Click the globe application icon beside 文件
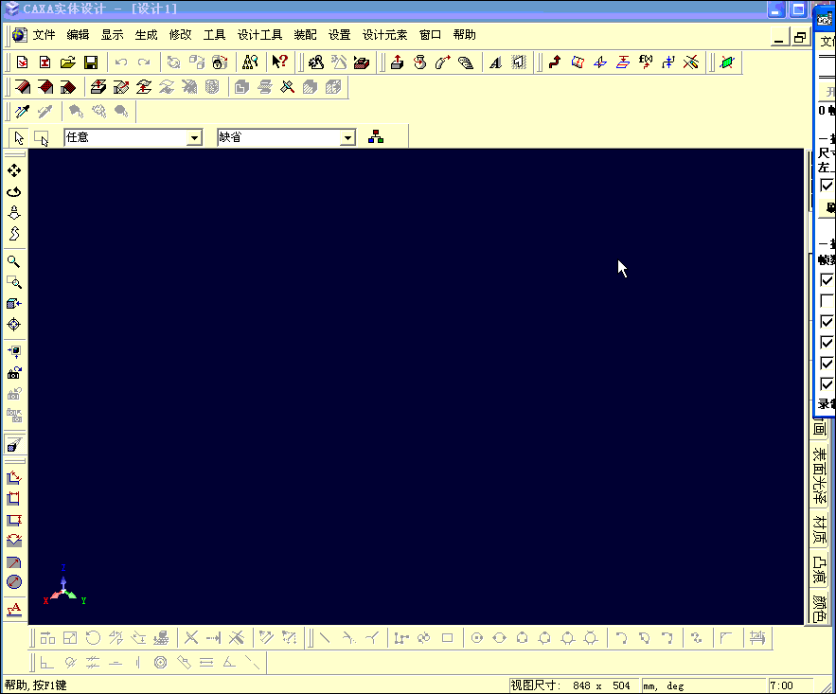This screenshot has height=694, width=836. coord(20,35)
